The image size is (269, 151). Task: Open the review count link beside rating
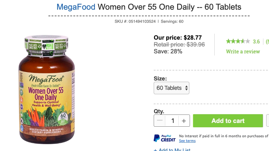pyautogui.click(x=267, y=41)
